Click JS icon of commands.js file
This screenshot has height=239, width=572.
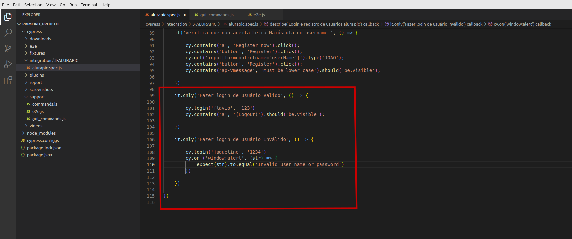point(28,104)
